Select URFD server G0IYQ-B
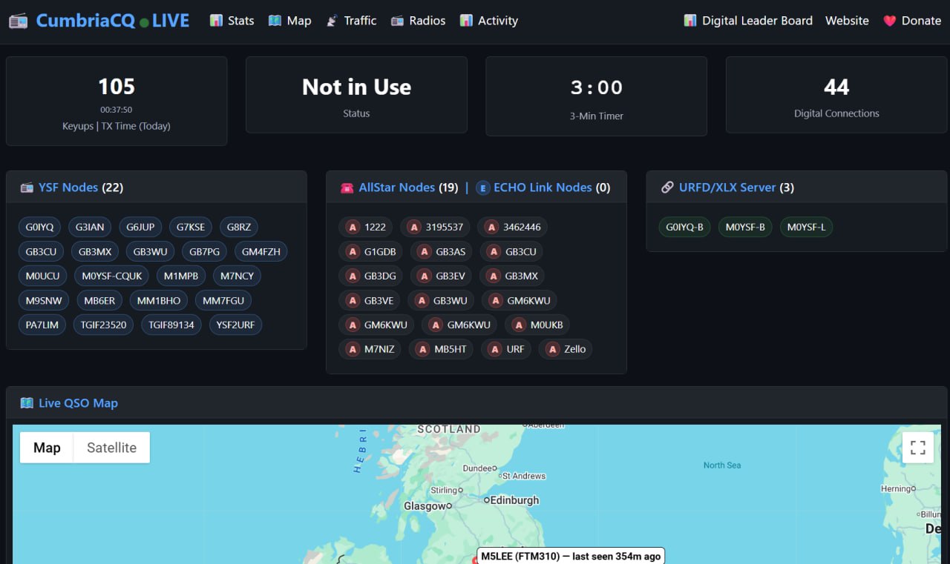Screen dimensions: 950x564 coord(684,227)
